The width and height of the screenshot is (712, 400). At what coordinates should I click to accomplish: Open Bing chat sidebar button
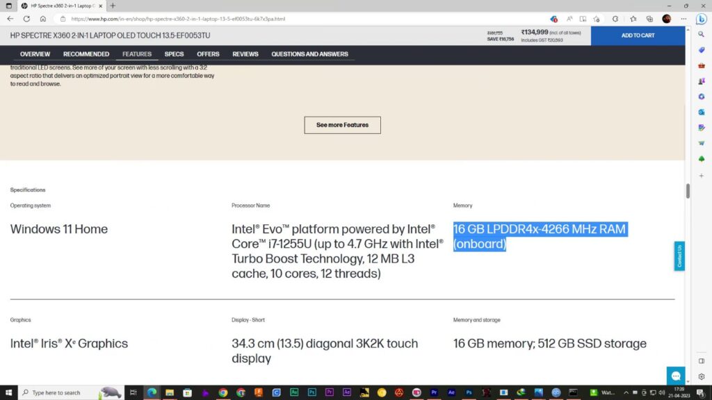[x=702, y=19]
